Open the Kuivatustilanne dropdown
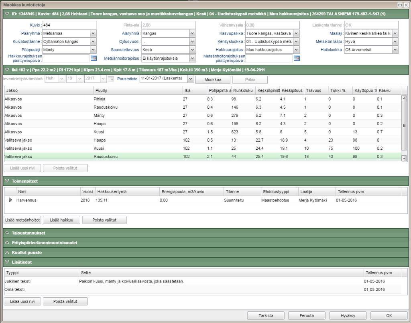This screenshot has width=411, height=323. point(93,41)
